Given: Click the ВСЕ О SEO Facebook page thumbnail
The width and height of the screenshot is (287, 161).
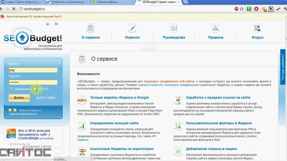Looking at the screenshot, I should coord(11,133).
